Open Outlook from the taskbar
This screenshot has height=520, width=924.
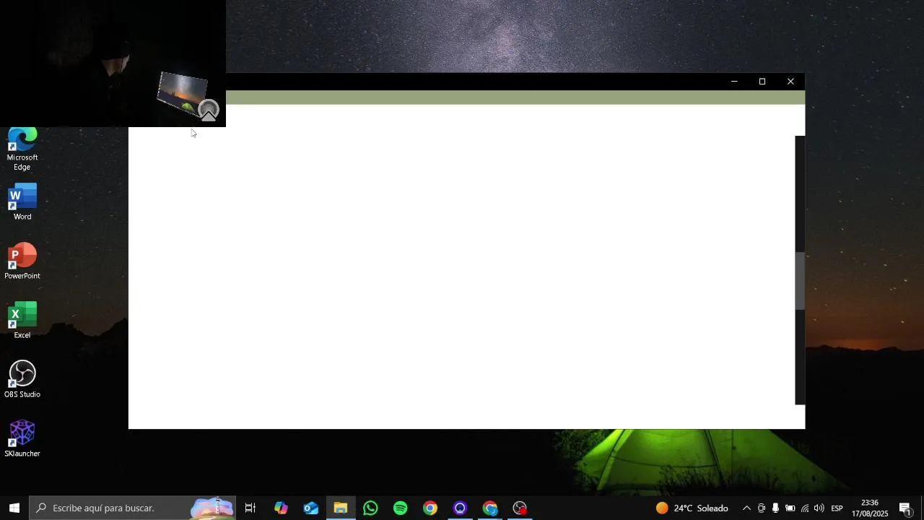[x=311, y=508]
